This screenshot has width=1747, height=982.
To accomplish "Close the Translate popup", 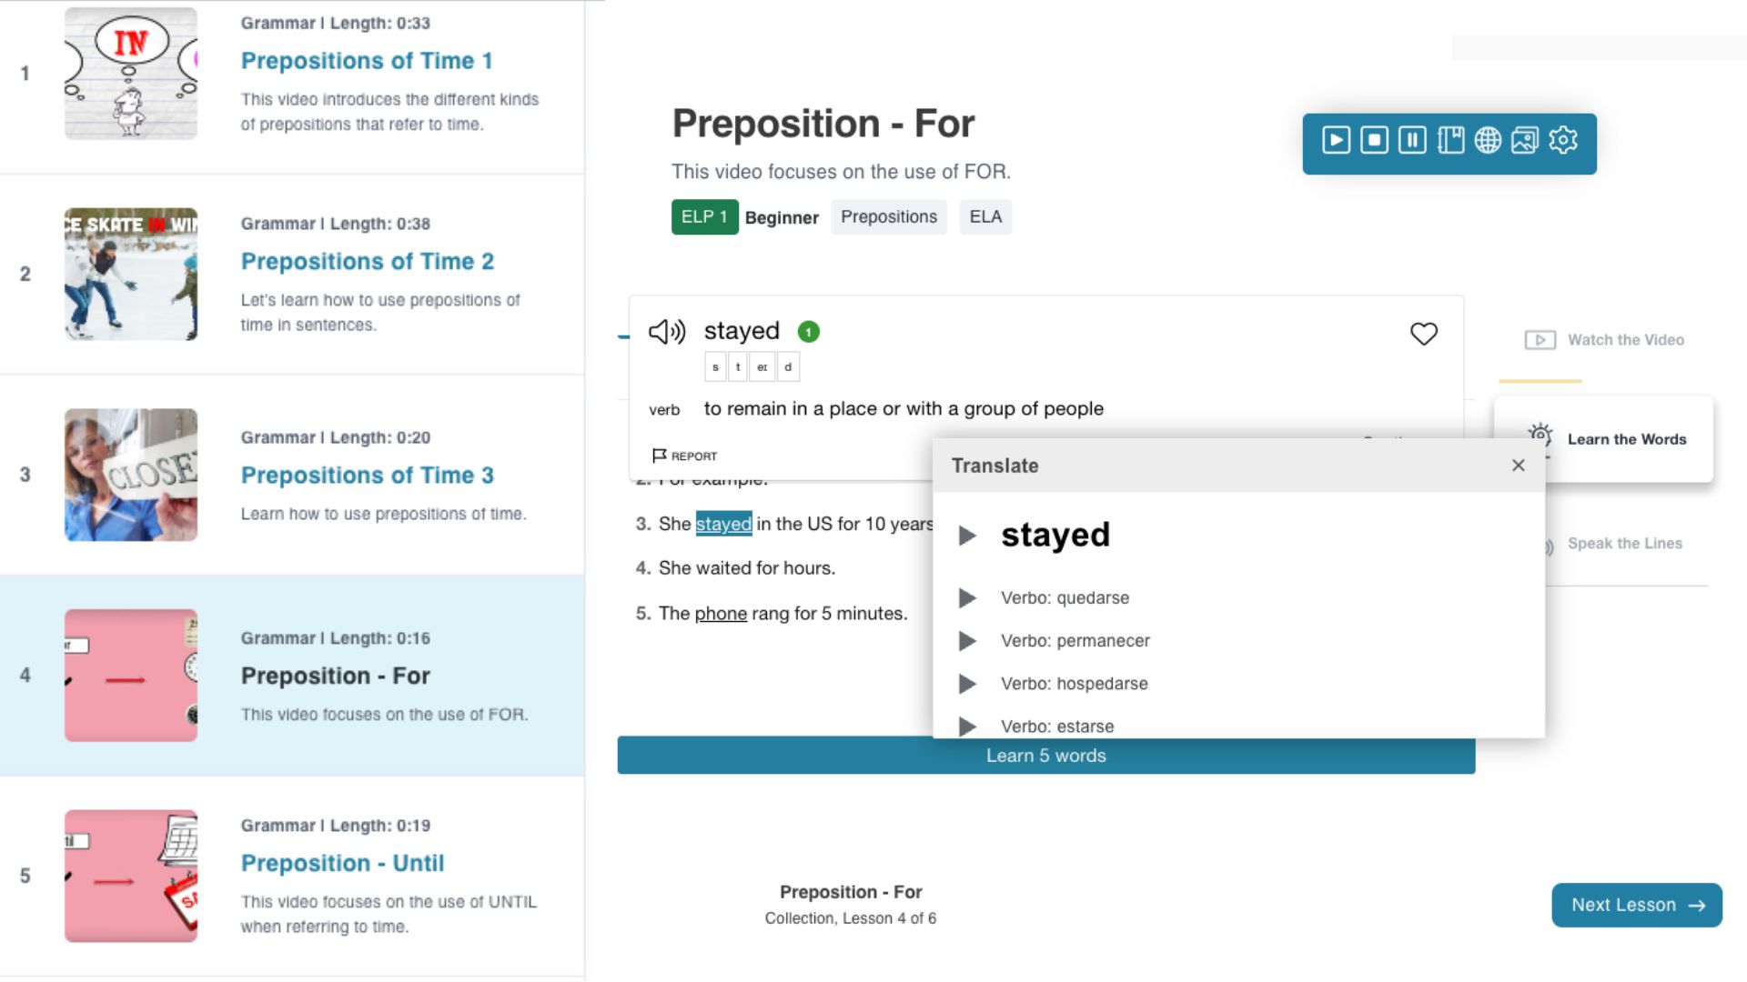I will pyautogui.click(x=1518, y=466).
